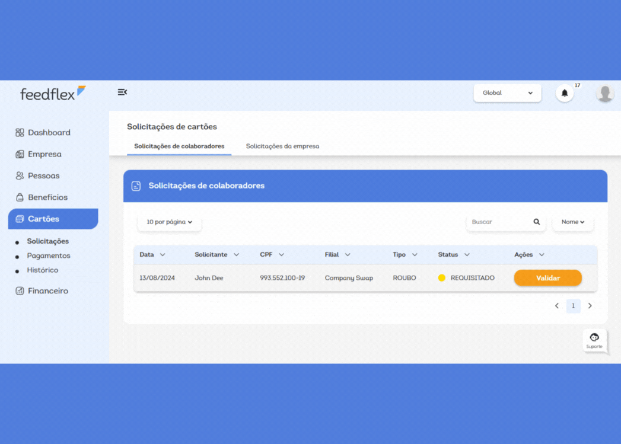Expand the 10 por página dropdown
621x444 pixels.
coord(170,222)
